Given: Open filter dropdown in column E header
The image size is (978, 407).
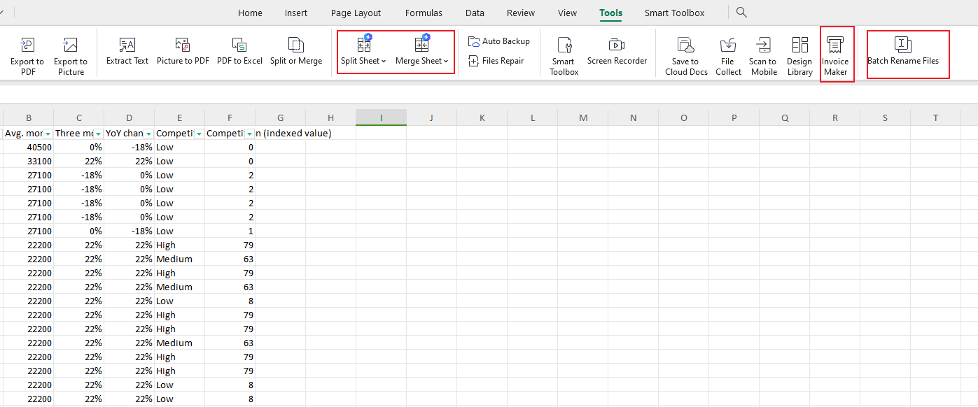Looking at the screenshot, I should click(x=199, y=134).
